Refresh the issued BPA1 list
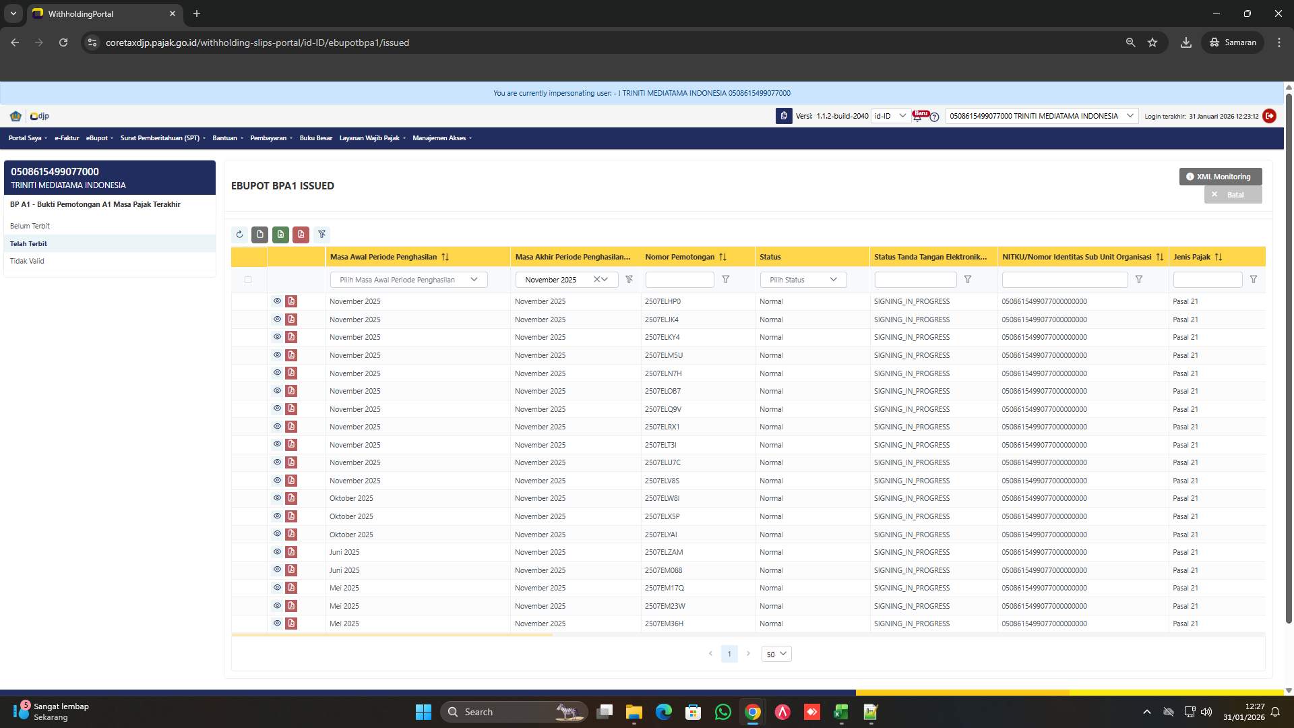Image resolution: width=1294 pixels, height=728 pixels. [239, 235]
